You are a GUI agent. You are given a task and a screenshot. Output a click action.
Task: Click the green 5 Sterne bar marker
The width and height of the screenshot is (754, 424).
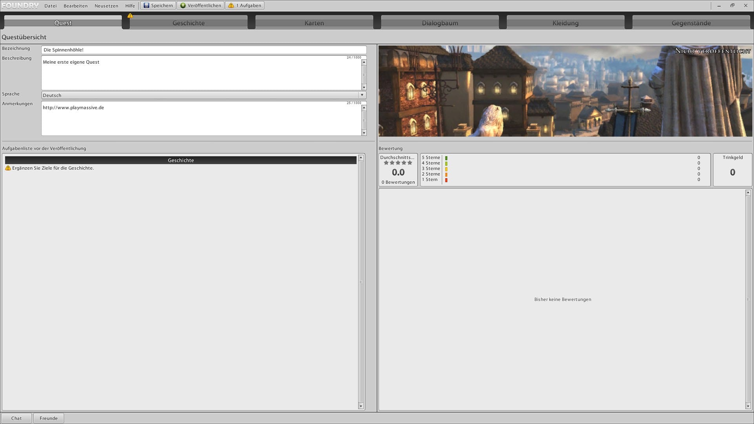[x=446, y=158]
